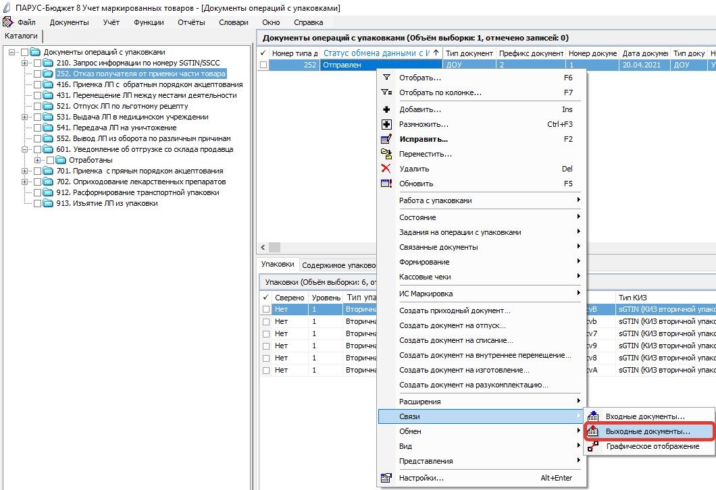
Task: Switch to the Содержимое упаковок tab
Action: click(x=338, y=265)
